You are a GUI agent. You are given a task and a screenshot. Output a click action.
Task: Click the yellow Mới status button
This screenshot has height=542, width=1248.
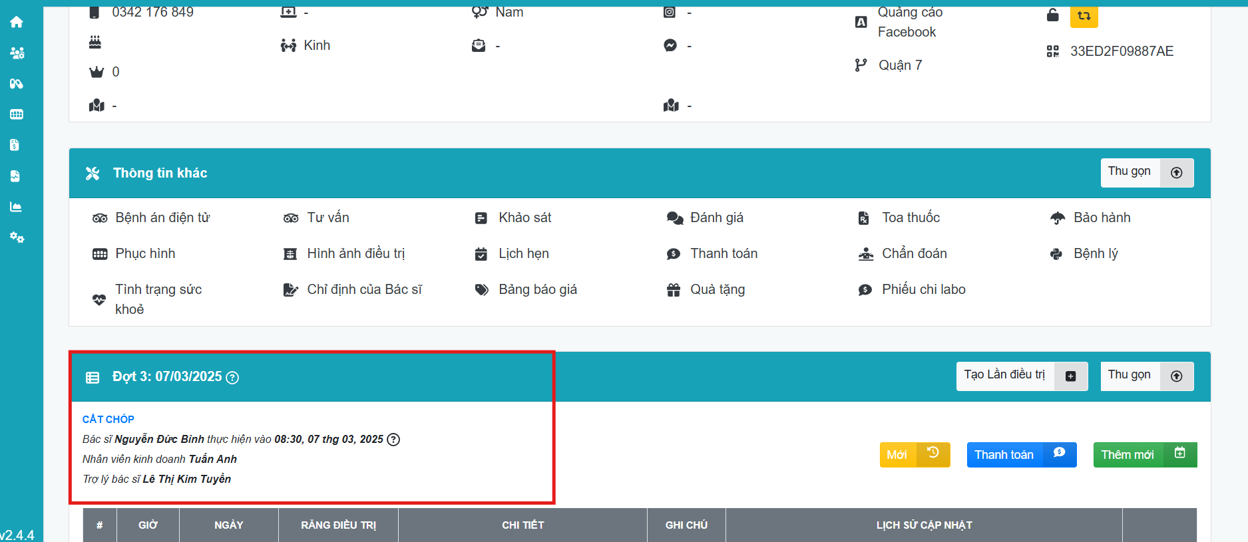tap(914, 455)
